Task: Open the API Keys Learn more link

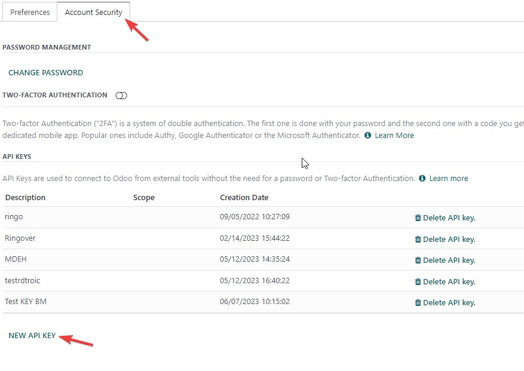Action: pos(449,179)
